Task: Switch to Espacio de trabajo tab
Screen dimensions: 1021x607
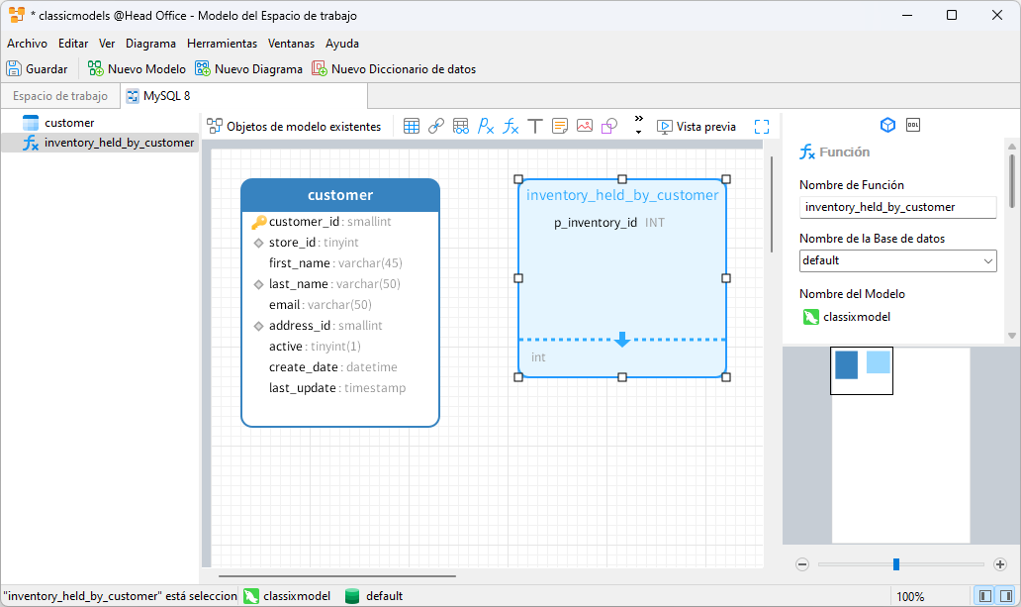Action: click(60, 96)
